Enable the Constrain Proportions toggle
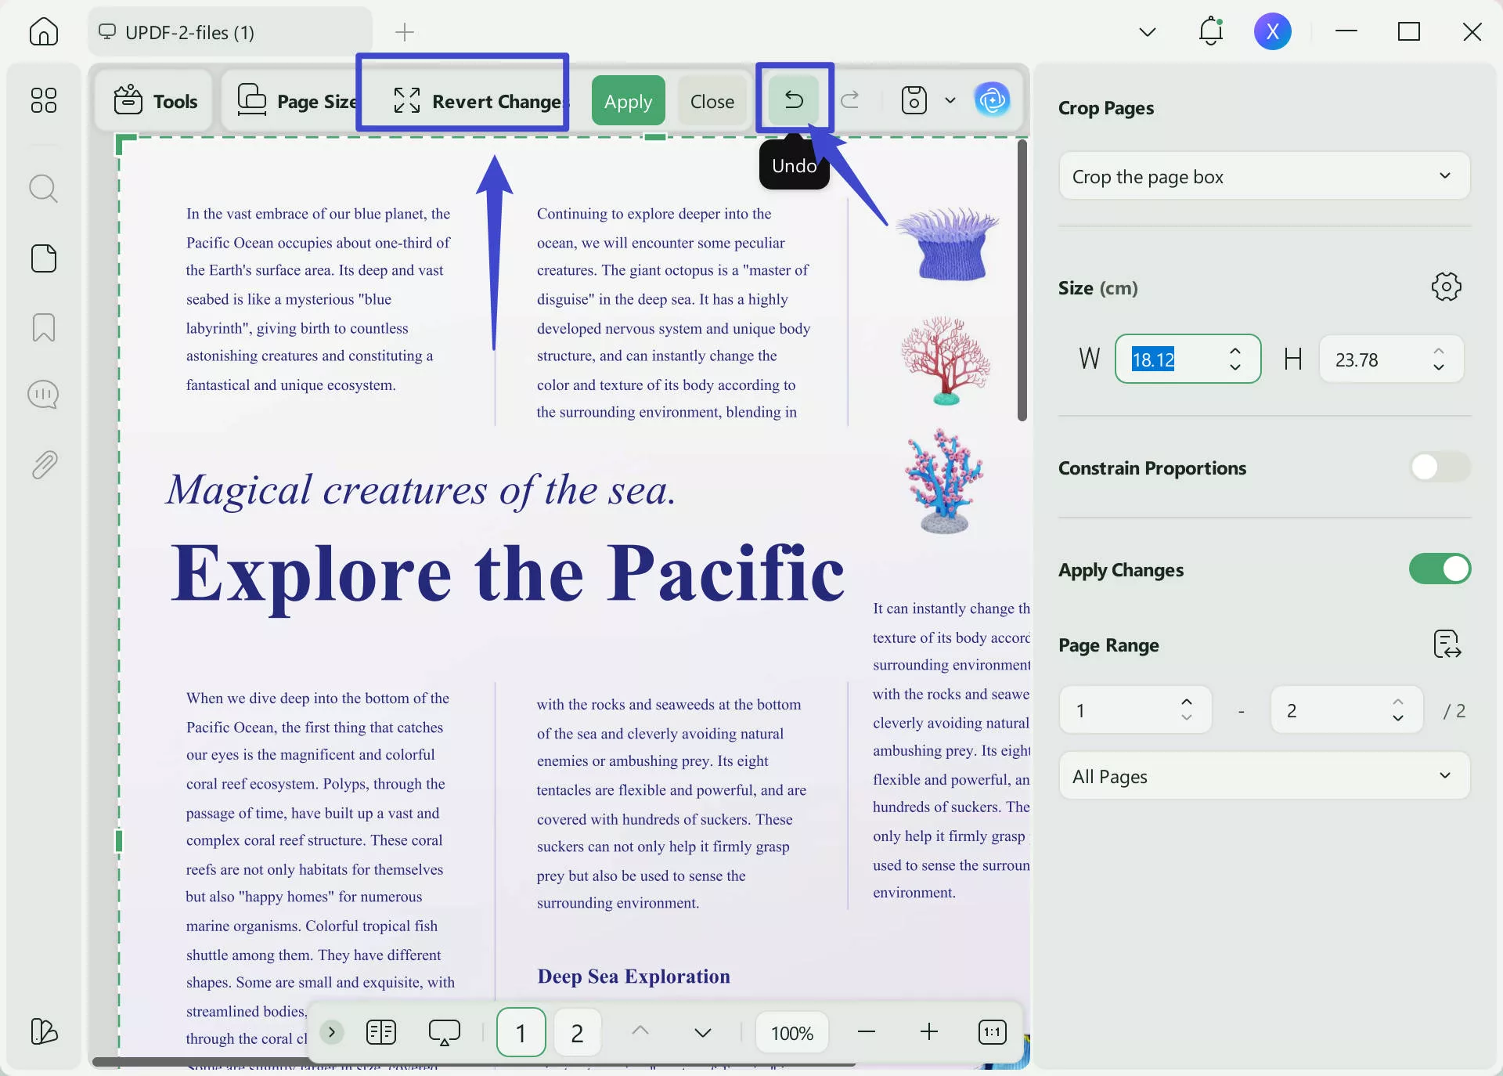 point(1439,468)
